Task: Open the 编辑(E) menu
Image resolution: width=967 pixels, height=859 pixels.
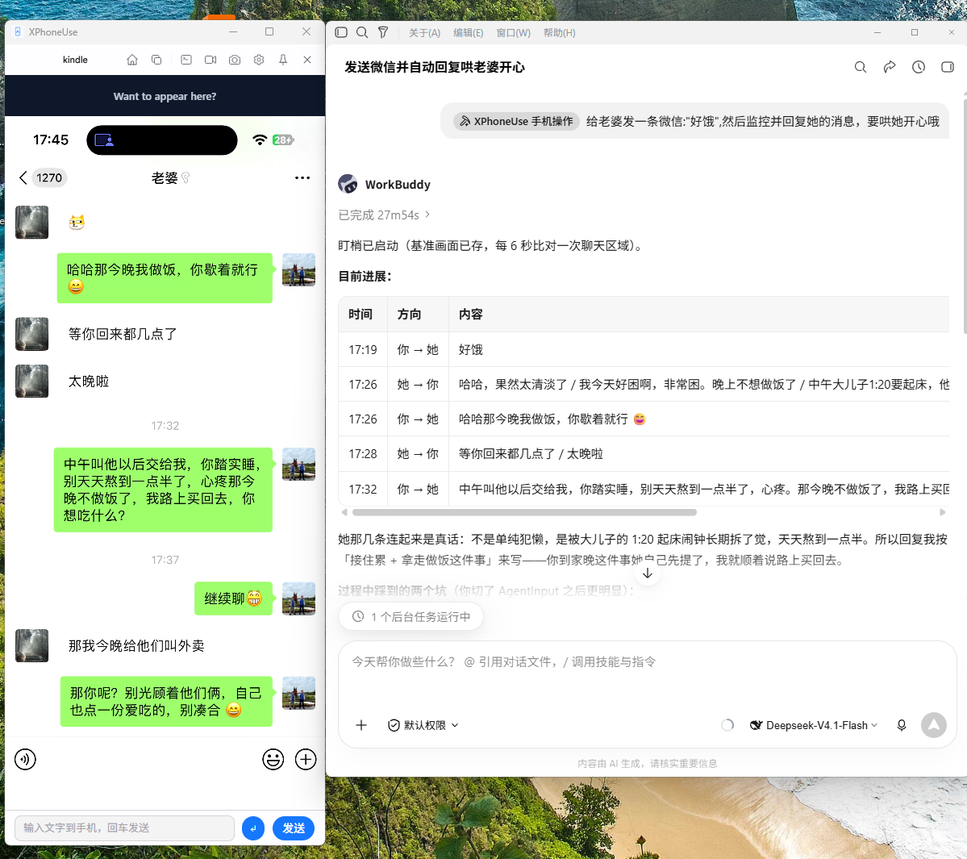Action: [468, 33]
